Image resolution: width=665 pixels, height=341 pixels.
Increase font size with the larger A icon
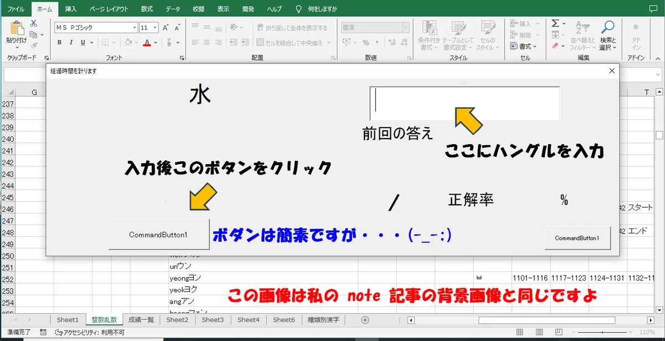pyautogui.click(x=166, y=27)
